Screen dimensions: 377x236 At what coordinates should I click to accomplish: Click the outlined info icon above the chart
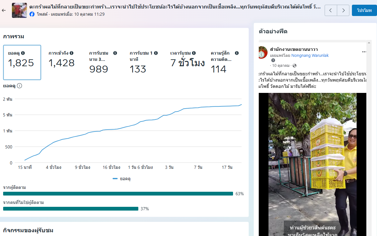point(19,86)
